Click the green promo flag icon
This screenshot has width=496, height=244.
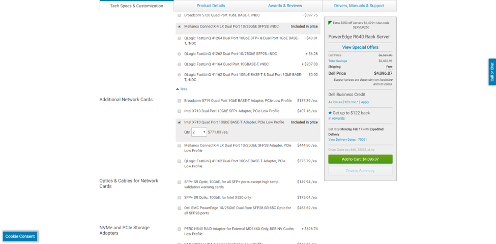[x=330, y=23]
